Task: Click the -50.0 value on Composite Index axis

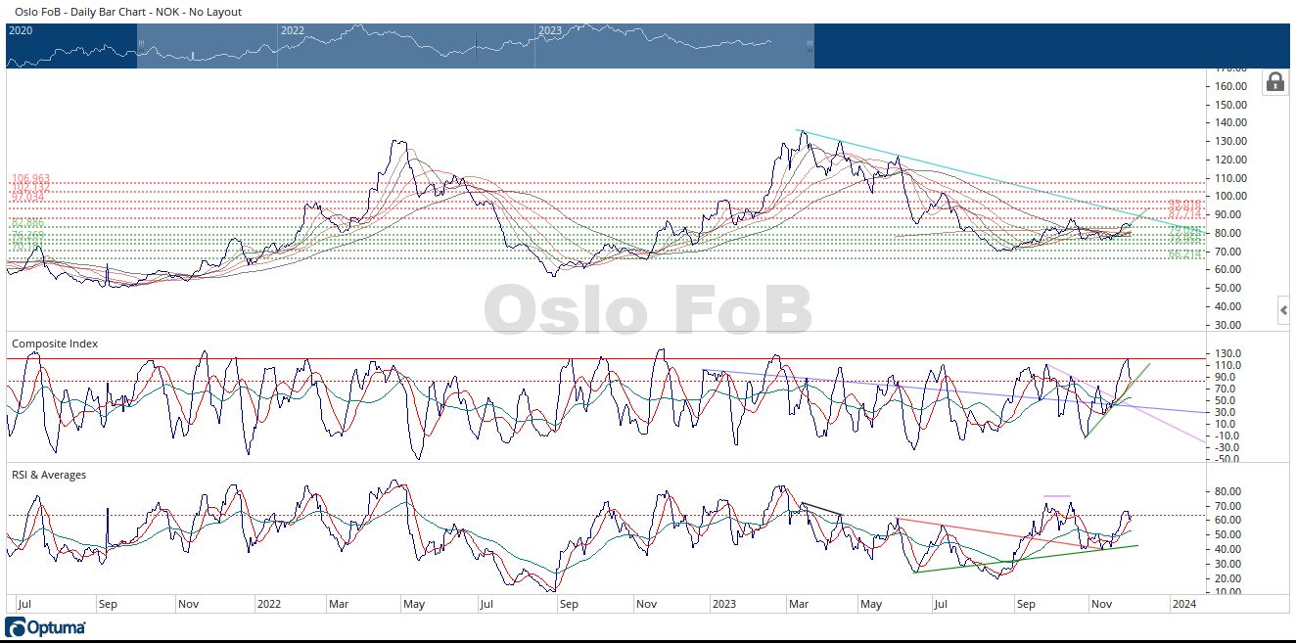Action: click(1228, 458)
